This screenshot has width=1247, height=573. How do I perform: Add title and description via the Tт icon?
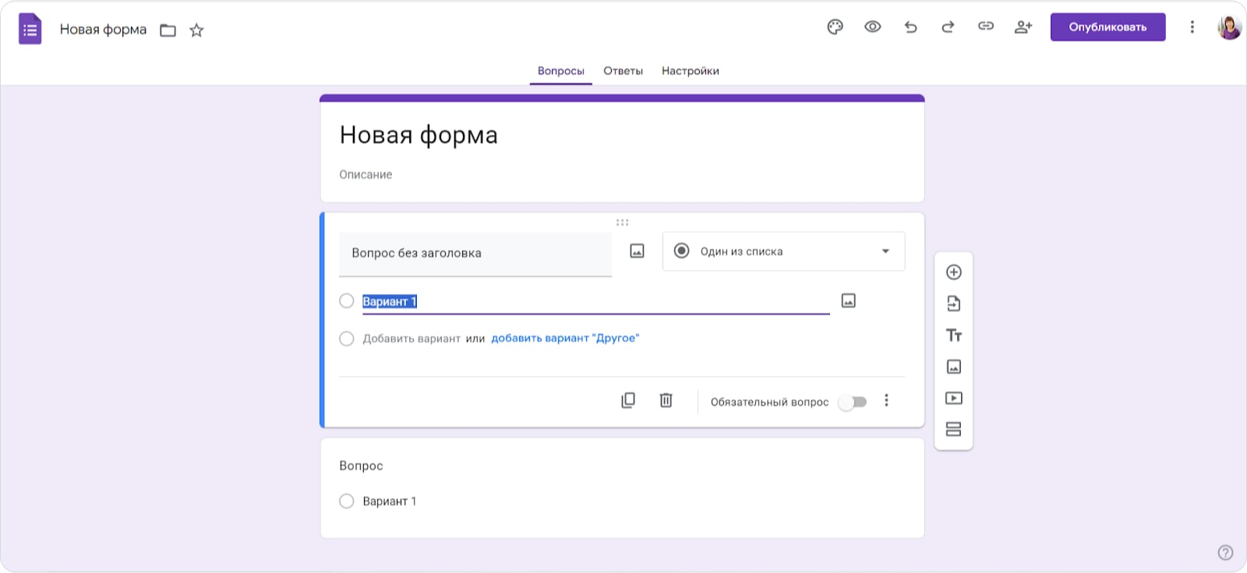[953, 335]
